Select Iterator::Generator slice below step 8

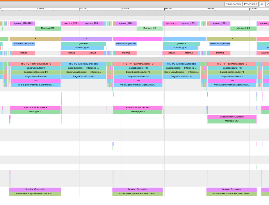tap(35, 189)
